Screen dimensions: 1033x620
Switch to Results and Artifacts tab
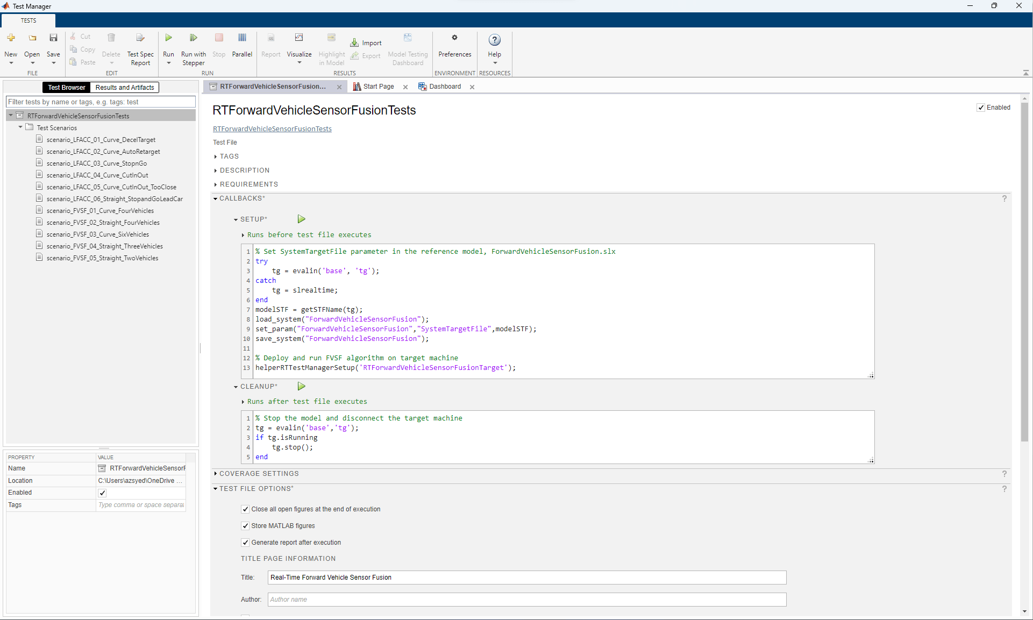125,88
